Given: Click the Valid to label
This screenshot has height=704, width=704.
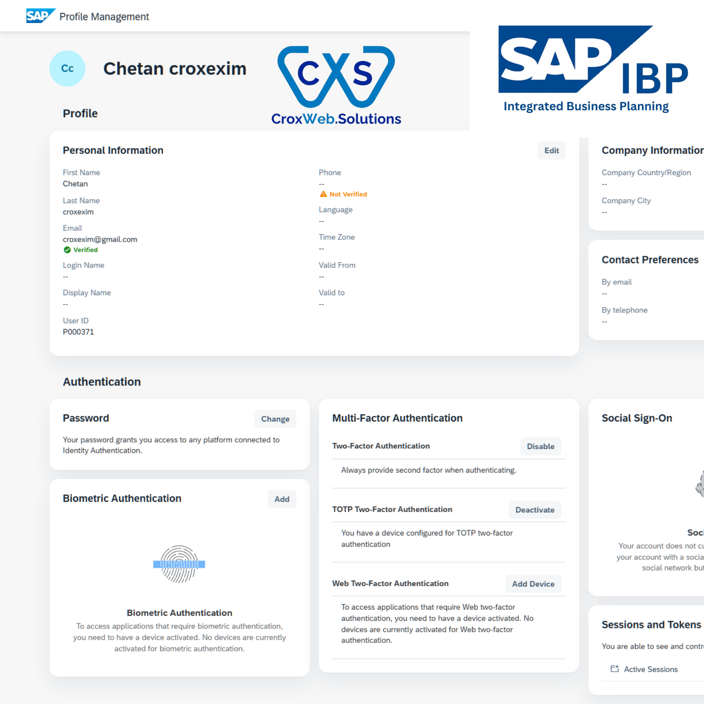Looking at the screenshot, I should point(331,293).
